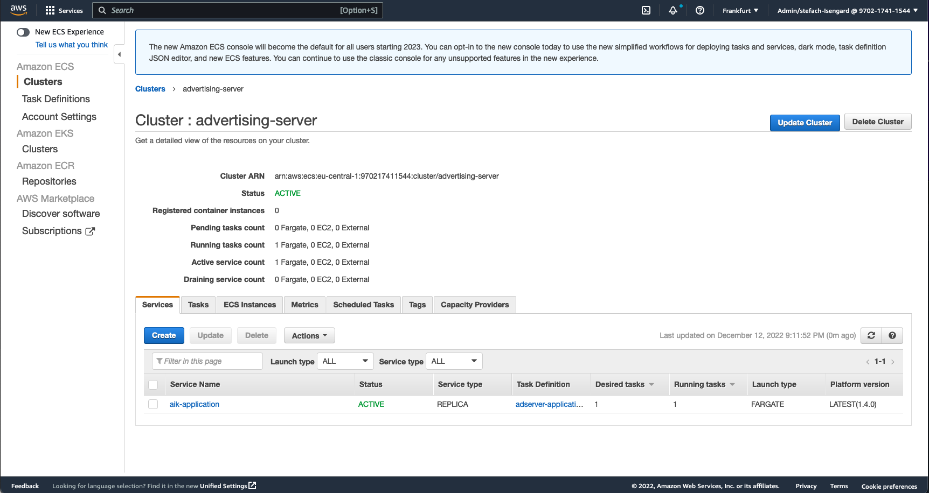Click the Update Cluster button

tap(805, 123)
